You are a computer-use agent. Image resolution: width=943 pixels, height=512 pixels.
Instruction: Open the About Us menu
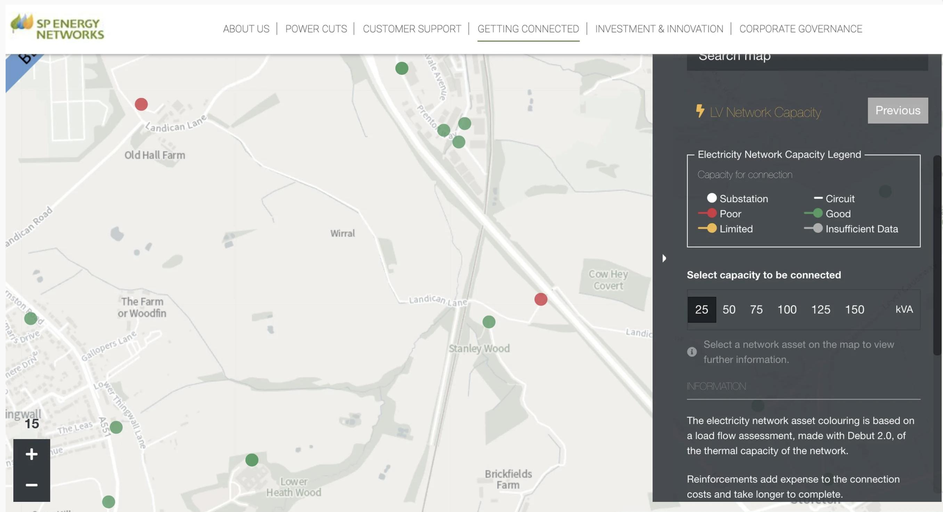click(246, 29)
